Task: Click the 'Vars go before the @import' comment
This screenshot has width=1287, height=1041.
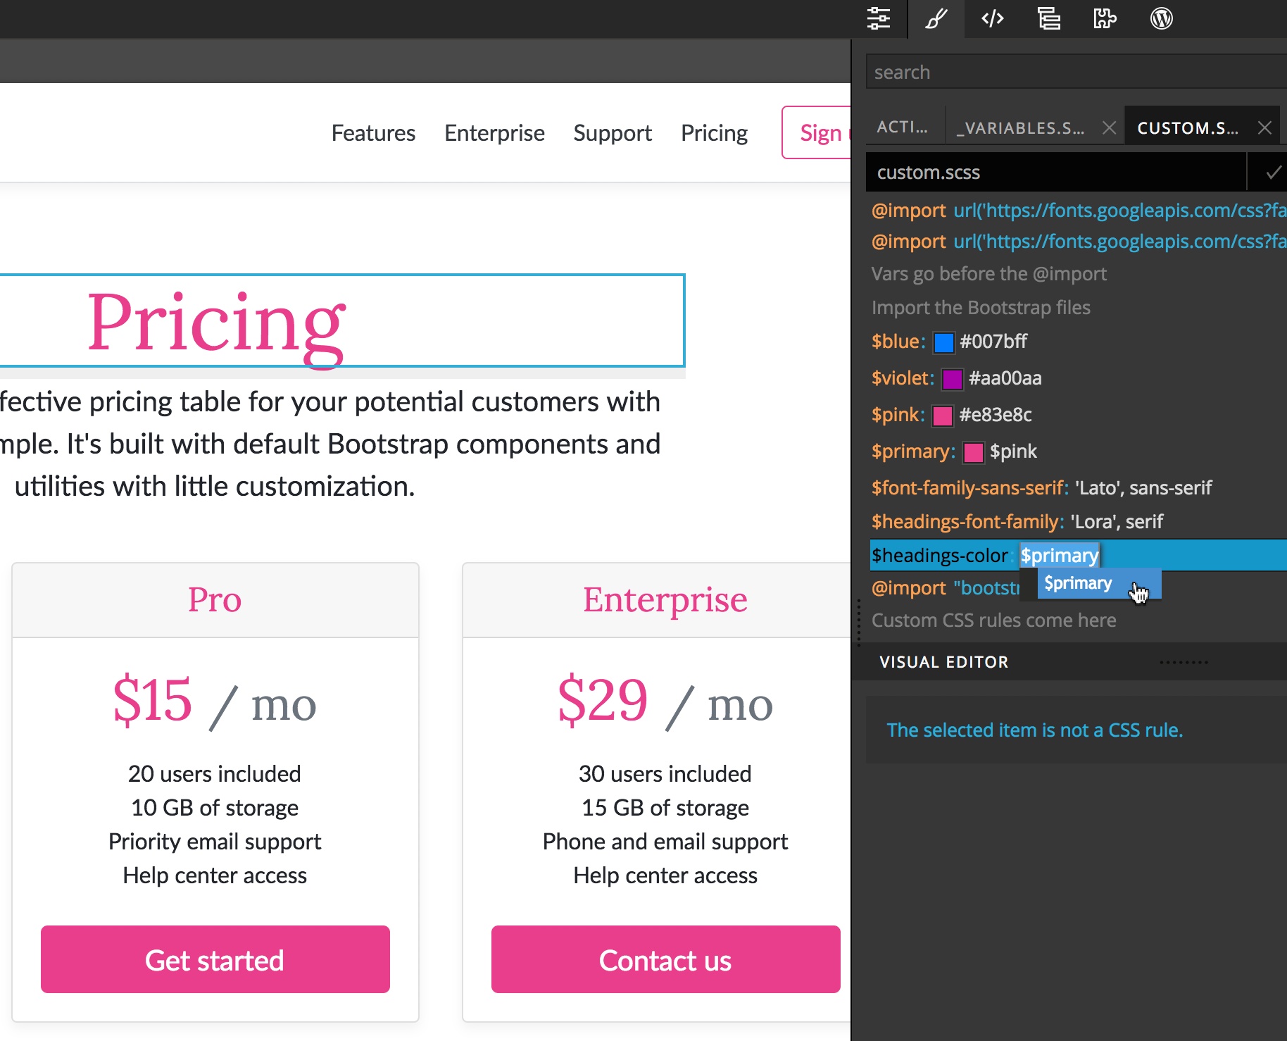Action: coord(988,273)
